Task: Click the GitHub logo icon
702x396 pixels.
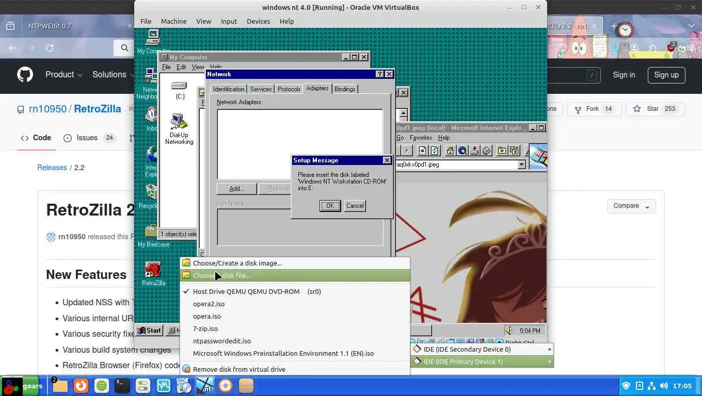Action: click(25, 75)
